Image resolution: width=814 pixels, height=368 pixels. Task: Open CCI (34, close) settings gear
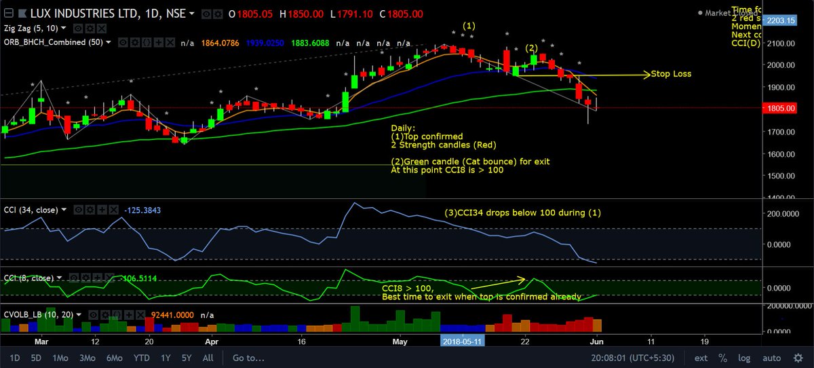point(90,210)
